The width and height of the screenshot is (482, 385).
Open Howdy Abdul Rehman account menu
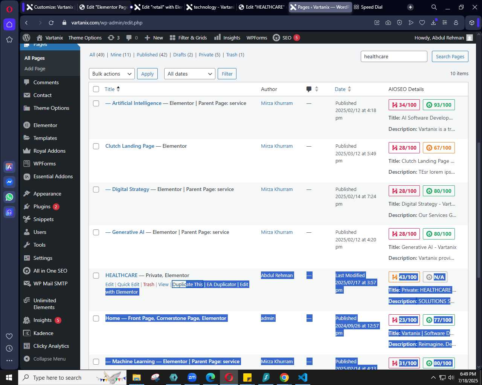(x=444, y=38)
